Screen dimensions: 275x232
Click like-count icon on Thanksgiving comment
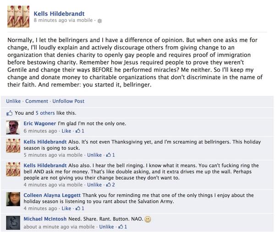(110, 155)
